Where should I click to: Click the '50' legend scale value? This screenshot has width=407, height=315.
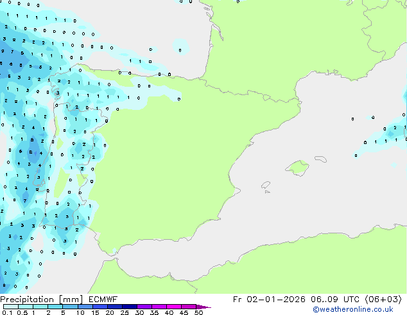point(198,312)
